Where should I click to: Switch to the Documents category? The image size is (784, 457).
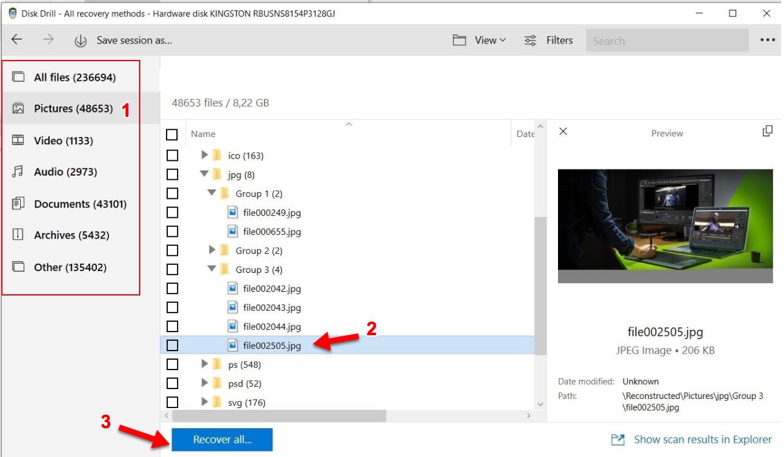[80, 204]
